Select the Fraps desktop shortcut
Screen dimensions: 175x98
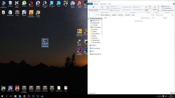pos(66,4)
